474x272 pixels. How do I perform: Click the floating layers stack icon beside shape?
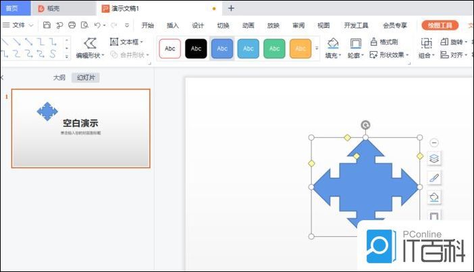click(434, 158)
